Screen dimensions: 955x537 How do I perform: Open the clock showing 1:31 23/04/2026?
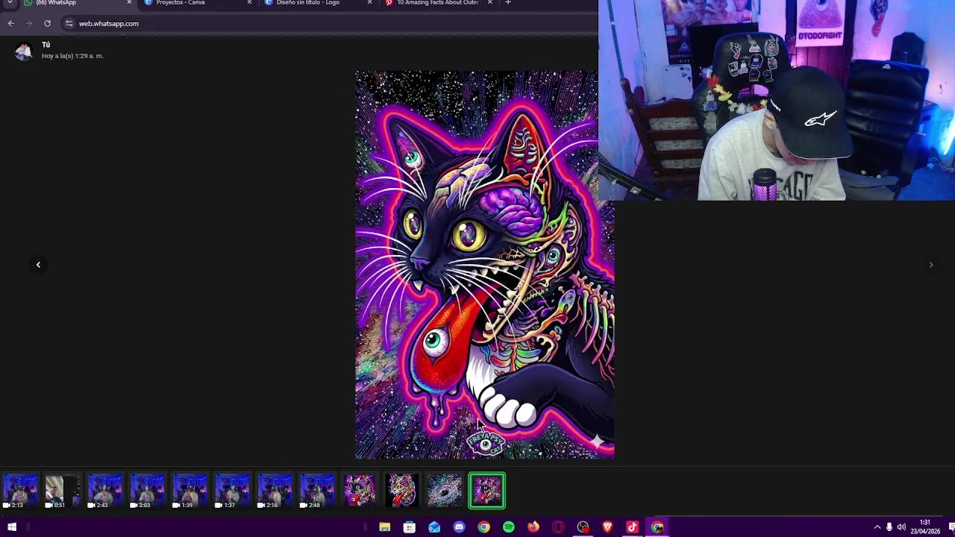[x=925, y=527]
